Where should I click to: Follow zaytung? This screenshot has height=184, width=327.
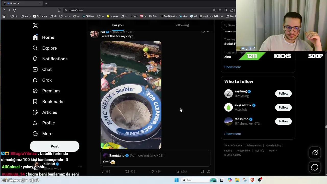(283, 94)
